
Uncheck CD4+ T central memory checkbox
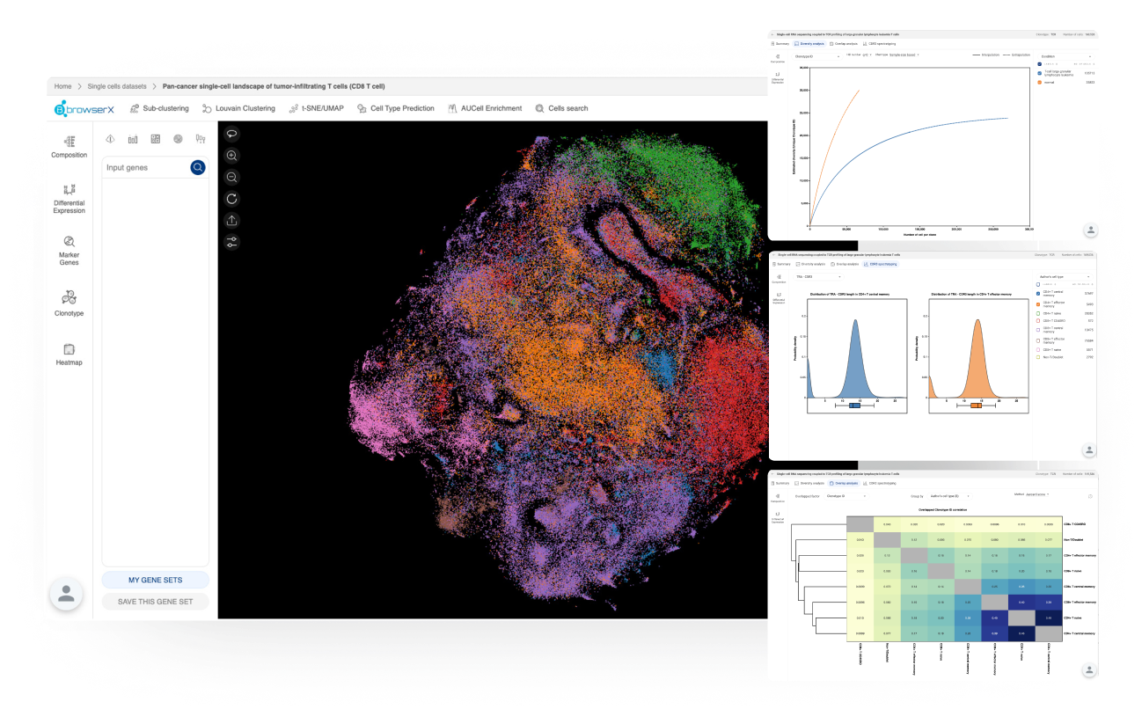pos(1039,295)
